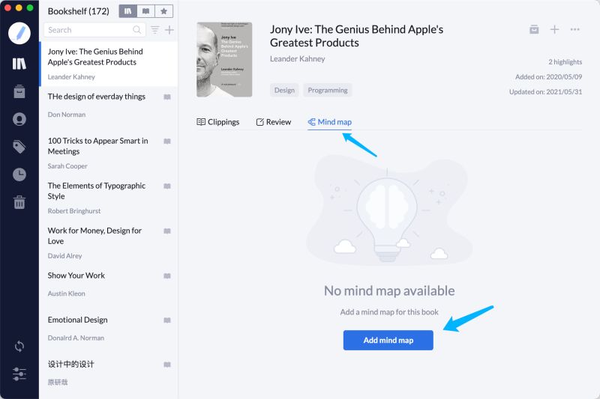The width and height of the screenshot is (600, 399).
Task: Click the Jony Ive book cover thumbnail
Action: click(224, 60)
